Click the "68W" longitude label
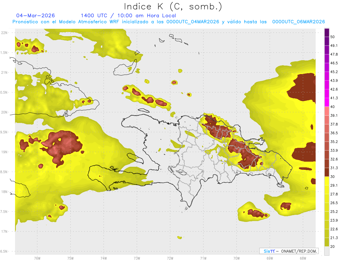Image resolution: width=340 pixels, height=262 pixels. click(303, 258)
